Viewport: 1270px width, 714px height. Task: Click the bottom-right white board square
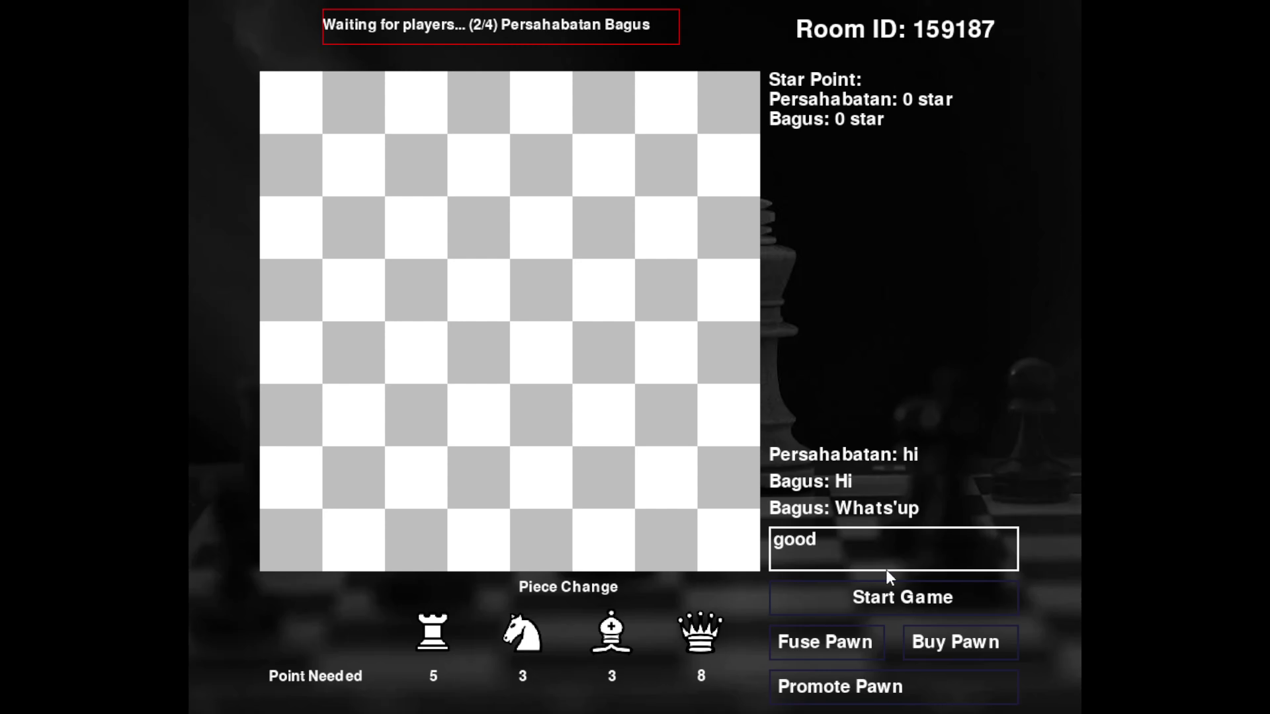728,540
